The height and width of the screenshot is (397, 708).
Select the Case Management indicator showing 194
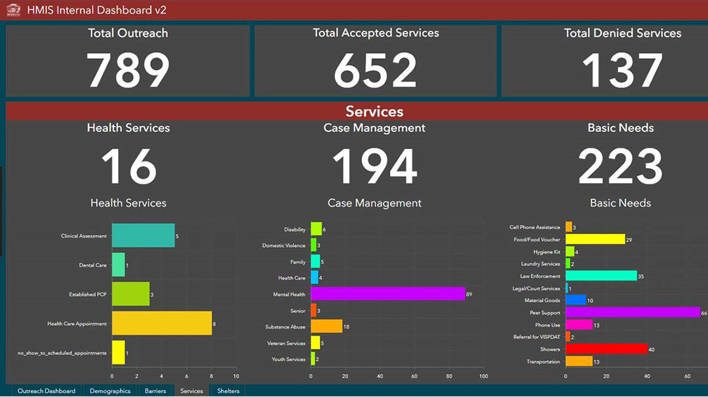pos(374,165)
